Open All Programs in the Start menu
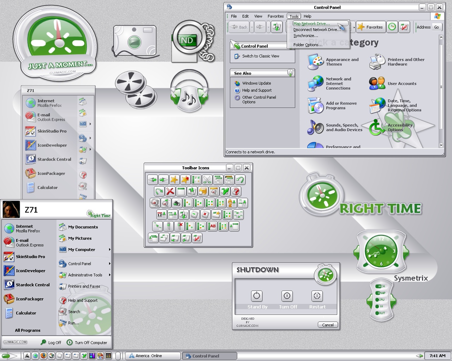Image resolution: width=452 pixels, height=361 pixels. pos(28,330)
